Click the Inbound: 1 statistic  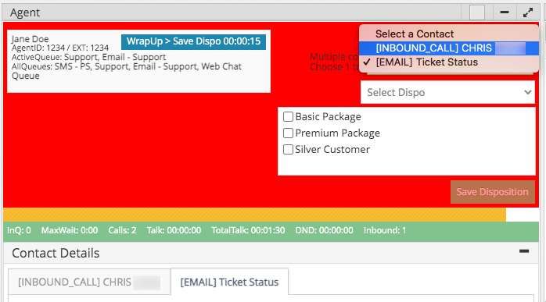click(x=385, y=230)
